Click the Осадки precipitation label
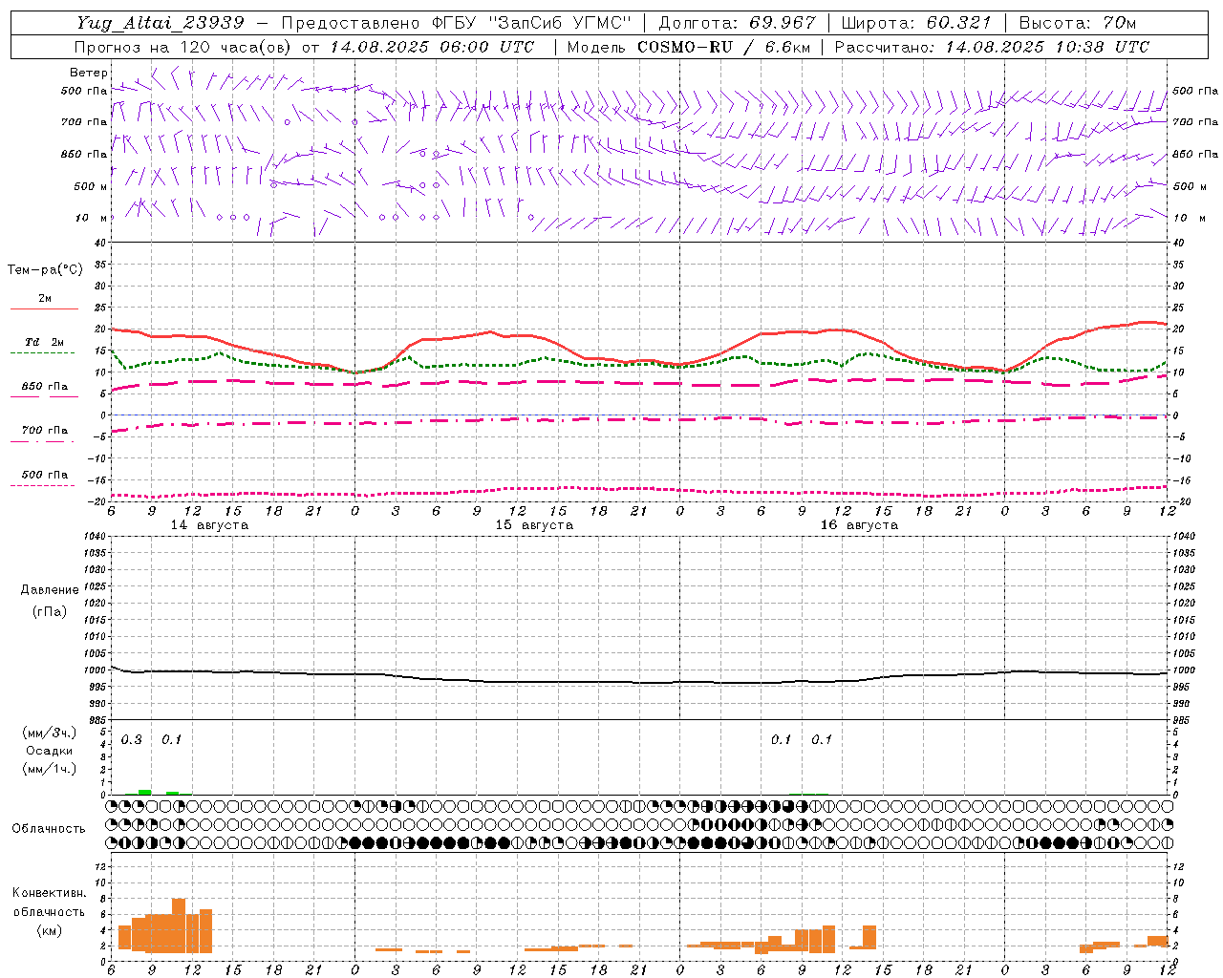The width and height of the screenshot is (1223, 978). point(50,751)
